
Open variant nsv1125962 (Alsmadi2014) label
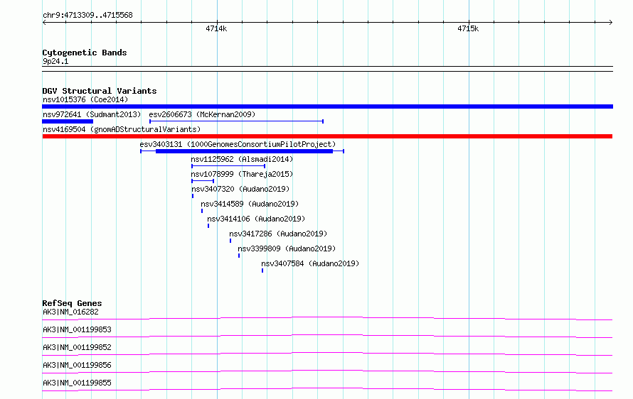243,159
